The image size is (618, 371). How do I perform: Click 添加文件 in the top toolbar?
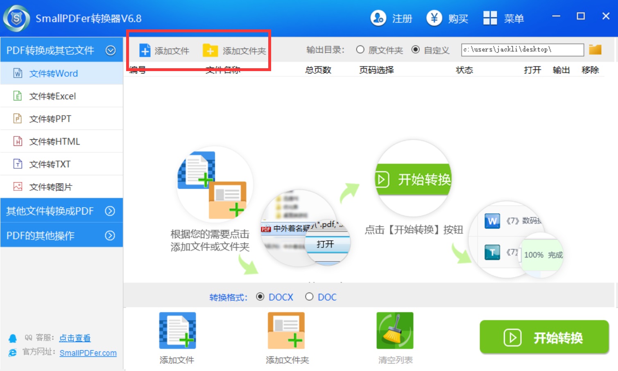pos(164,51)
